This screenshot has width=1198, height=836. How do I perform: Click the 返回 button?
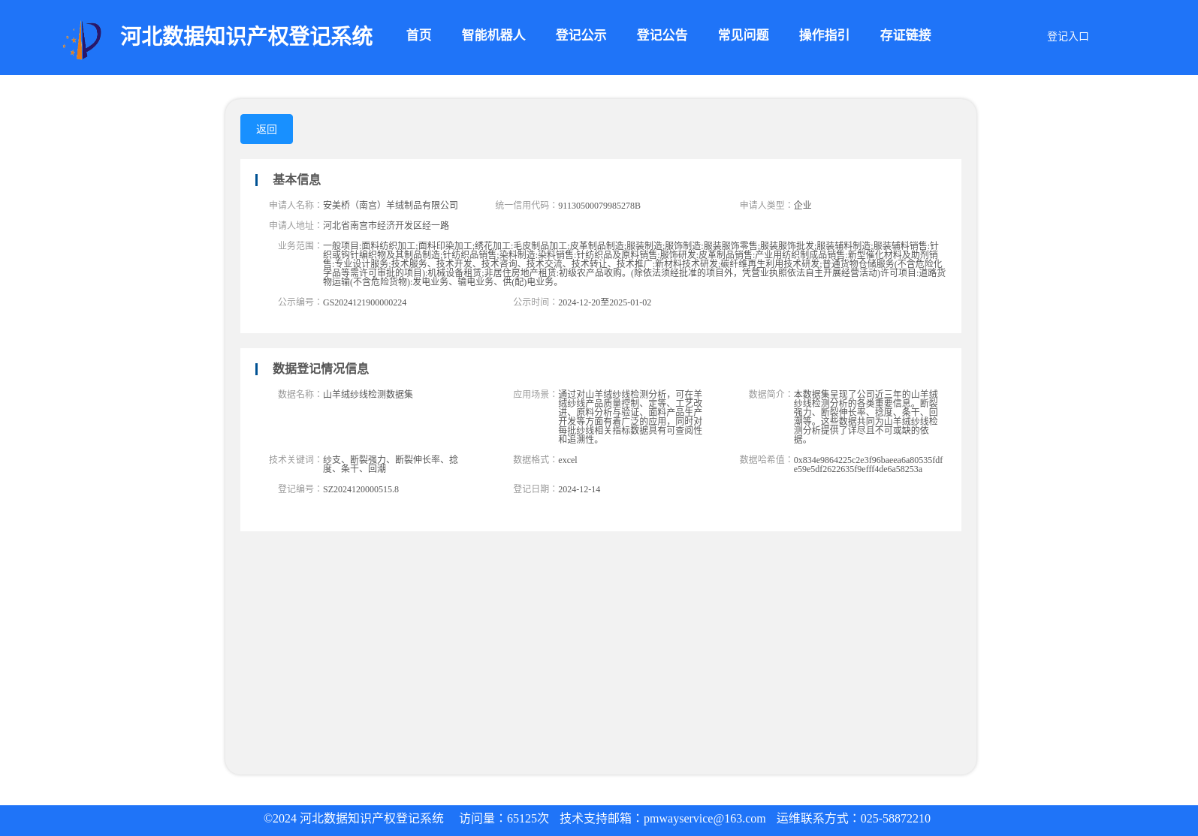267,129
